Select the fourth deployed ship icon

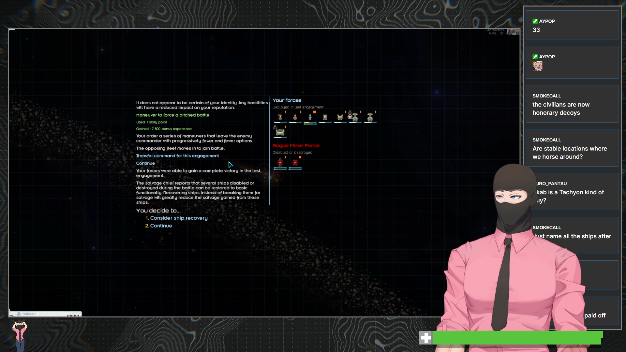tap(325, 117)
